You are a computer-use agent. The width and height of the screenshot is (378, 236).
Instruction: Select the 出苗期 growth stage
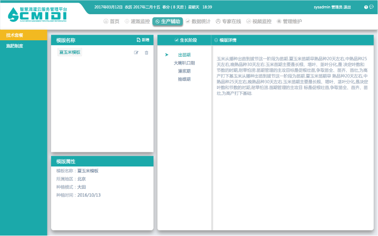click(184, 55)
